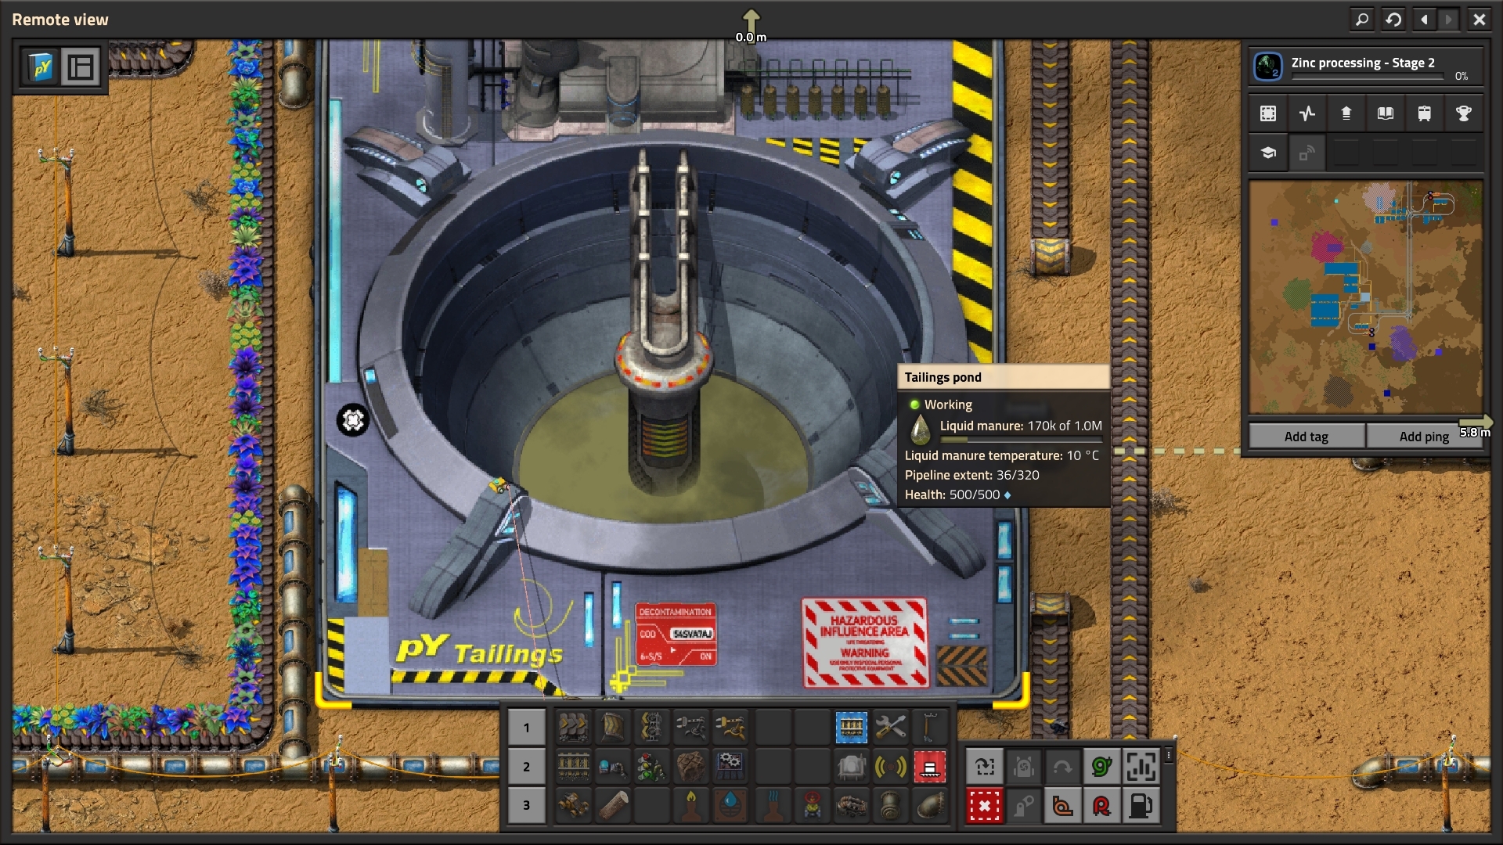Select the repair pack wrench in quickbar
Image resolution: width=1503 pixels, height=845 pixels.
pos(890,727)
